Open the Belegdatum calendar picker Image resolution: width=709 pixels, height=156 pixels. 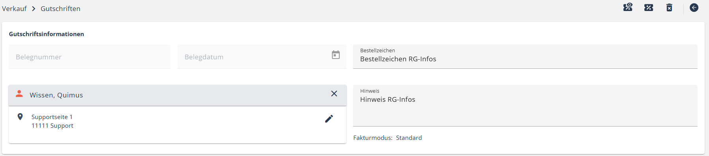coord(336,55)
